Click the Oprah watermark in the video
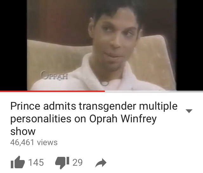The height and width of the screenshot is (173, 203). coord(54,75)
